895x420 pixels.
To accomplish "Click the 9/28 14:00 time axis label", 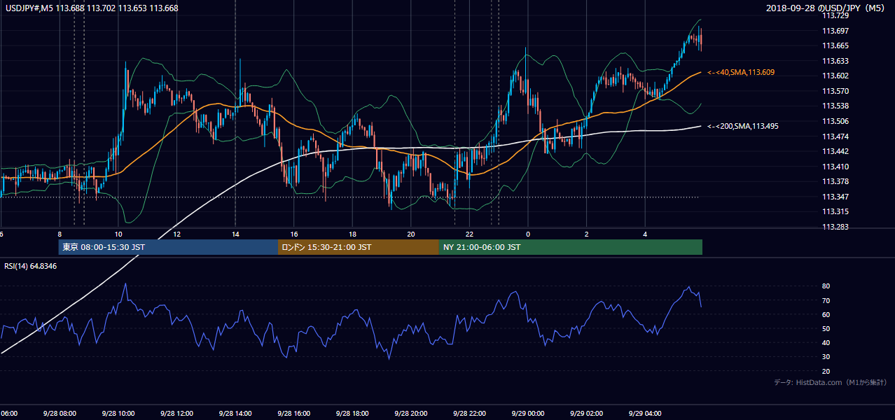I will point(235,414).
